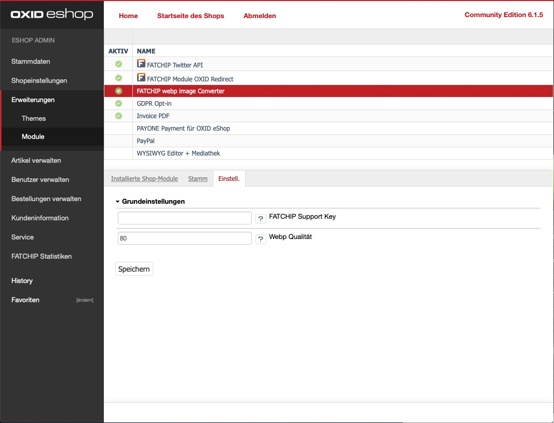Switch to the Installierte Shop-Module tab
554x423 pixels.
point(144,178)
